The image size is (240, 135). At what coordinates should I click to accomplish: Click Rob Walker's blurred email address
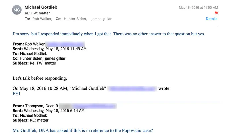tap(65, 44)
